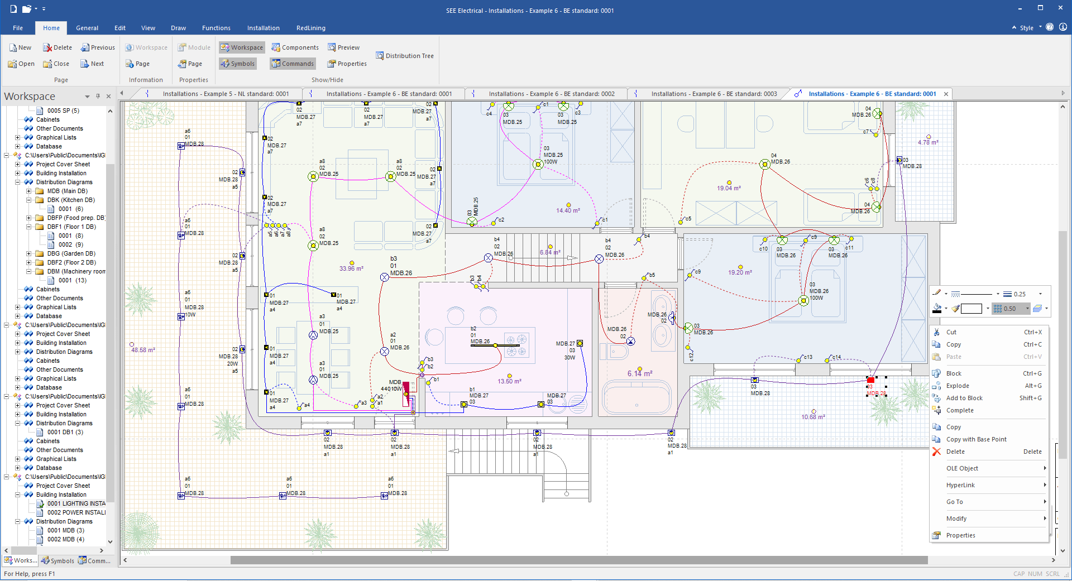Switch to the Draw ribbon tab
The image size is (1072, 581).
[178, 27]
